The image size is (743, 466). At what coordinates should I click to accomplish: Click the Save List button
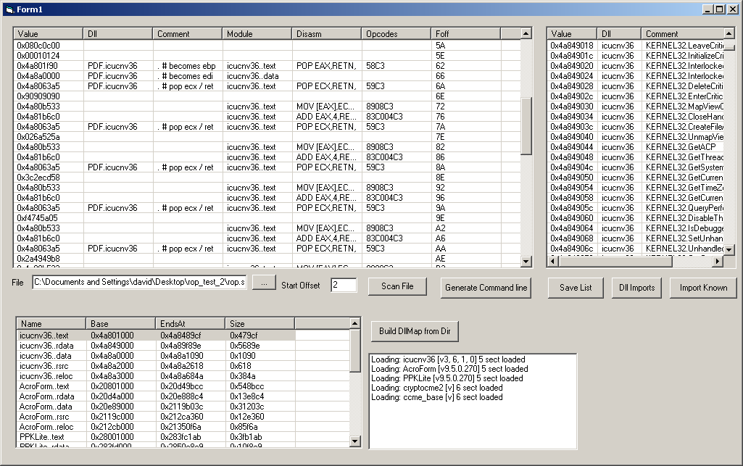576,288
